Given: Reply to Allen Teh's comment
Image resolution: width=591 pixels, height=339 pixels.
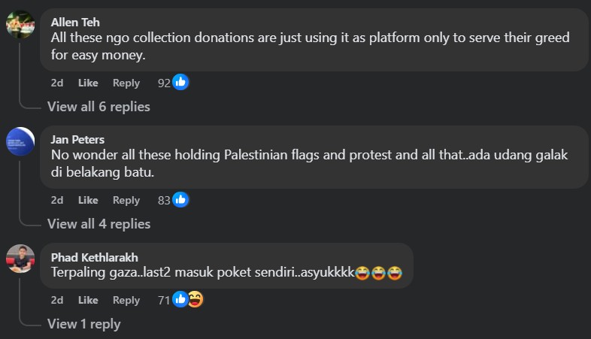Looking at the screenshot, I should (x=126, y=83).
